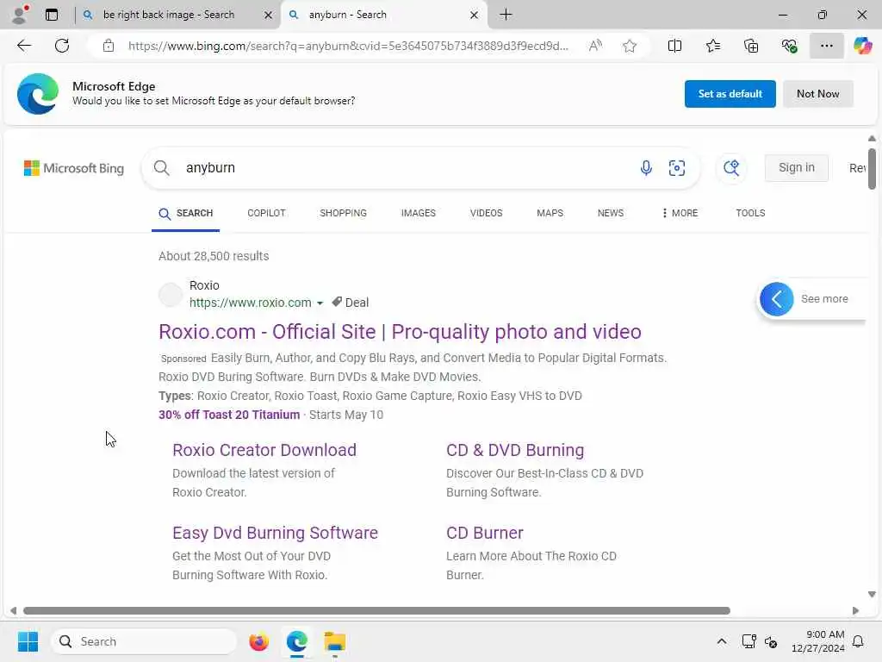Click the https://www.roxio.com URL
This screenshot has height=662, width=882.
point(251,303)
